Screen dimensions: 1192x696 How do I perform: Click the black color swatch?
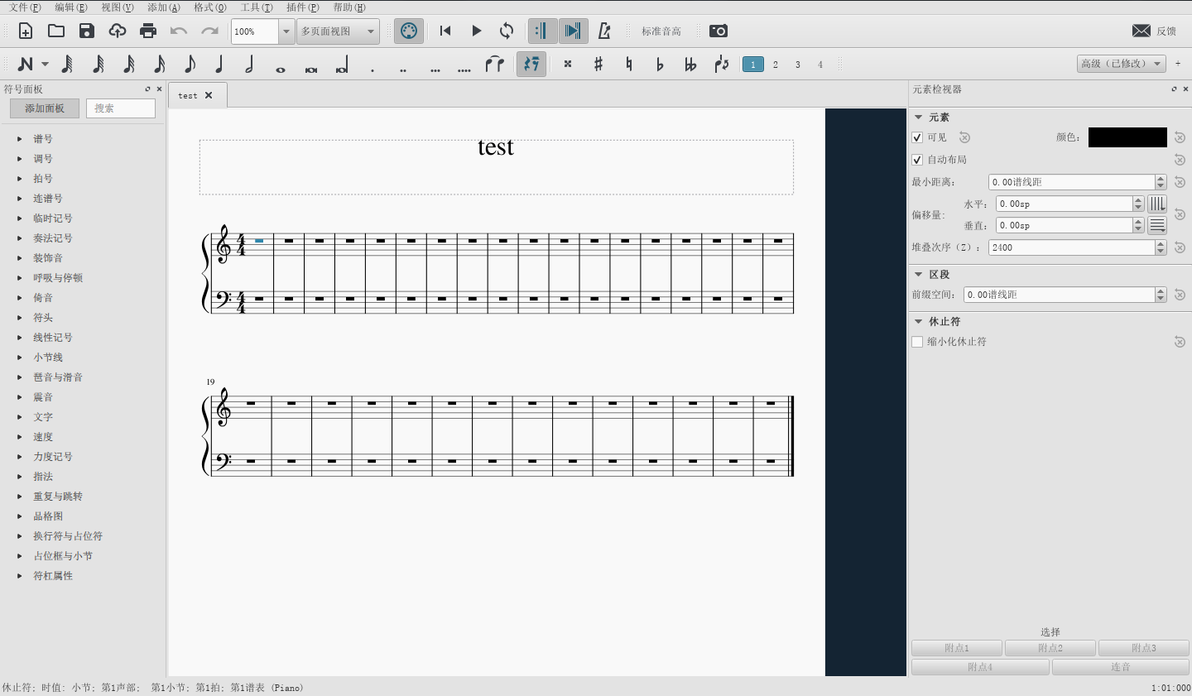tap(1127, 137)
